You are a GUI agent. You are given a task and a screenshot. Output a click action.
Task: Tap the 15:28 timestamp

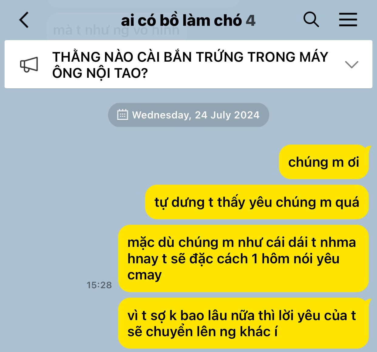point(99,285)
